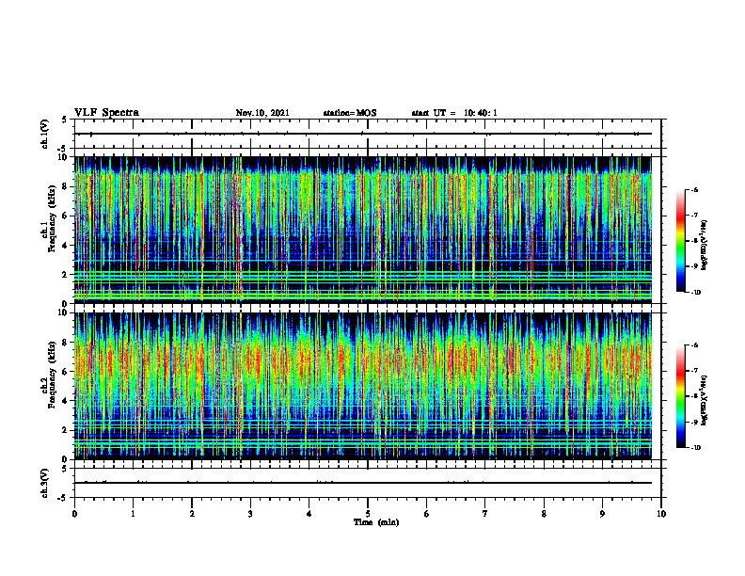The image size is (745, 576).
Task: Click time axis tick label "1"
Action: [133, 514]
